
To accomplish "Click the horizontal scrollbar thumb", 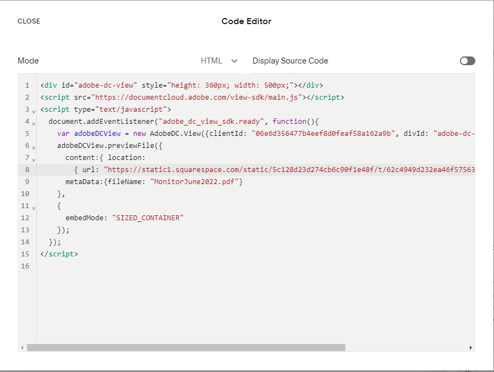I will (186, 347).
